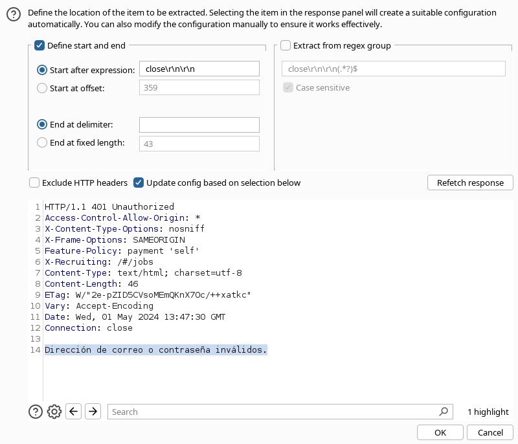This screenshot has width=518, height=444.
Task: Go to next search match arrow
Action: click(x=93, y=411)
